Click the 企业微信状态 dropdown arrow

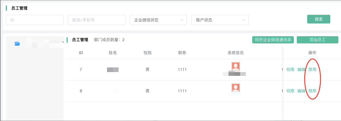(x=182, y=20)
